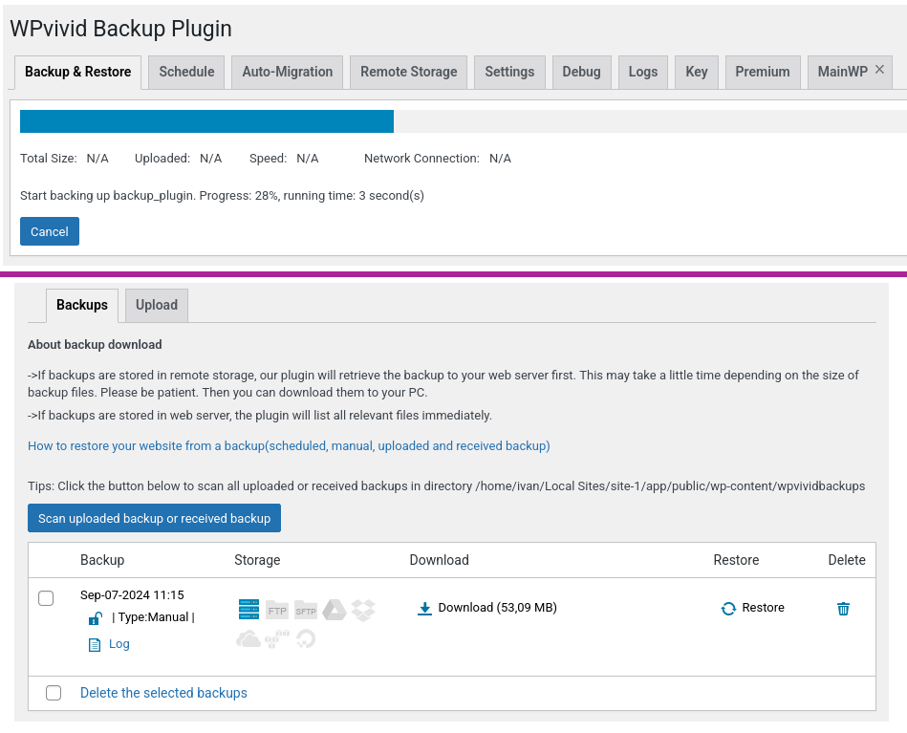
Task: Delete backup with the trash icon
Action: (x=843, y=609)
